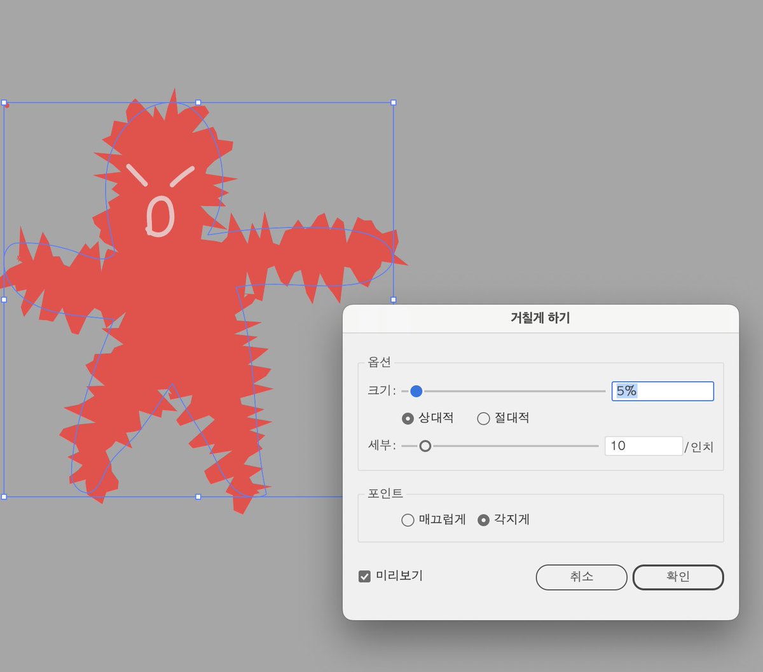Viewport: 763px width, 672px height.
Task: Select the 상대적 (relative) radio button
Action: pyautogui.click(x=408, y=418)
